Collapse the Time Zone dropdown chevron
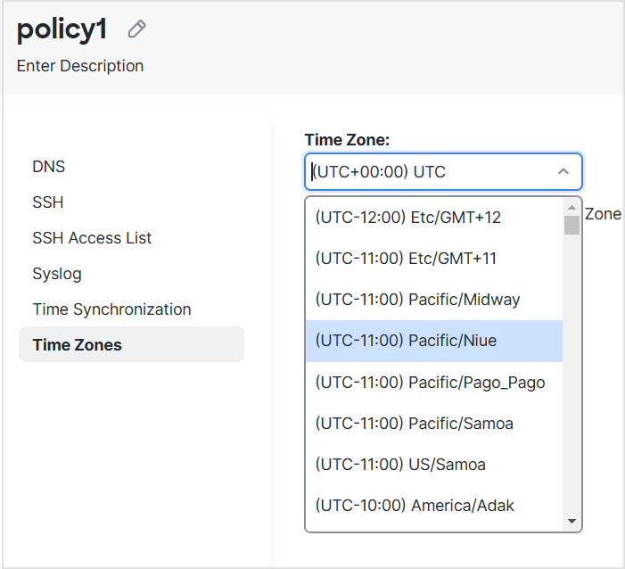This screenshot has height=569, width=625. pos(563,171)
